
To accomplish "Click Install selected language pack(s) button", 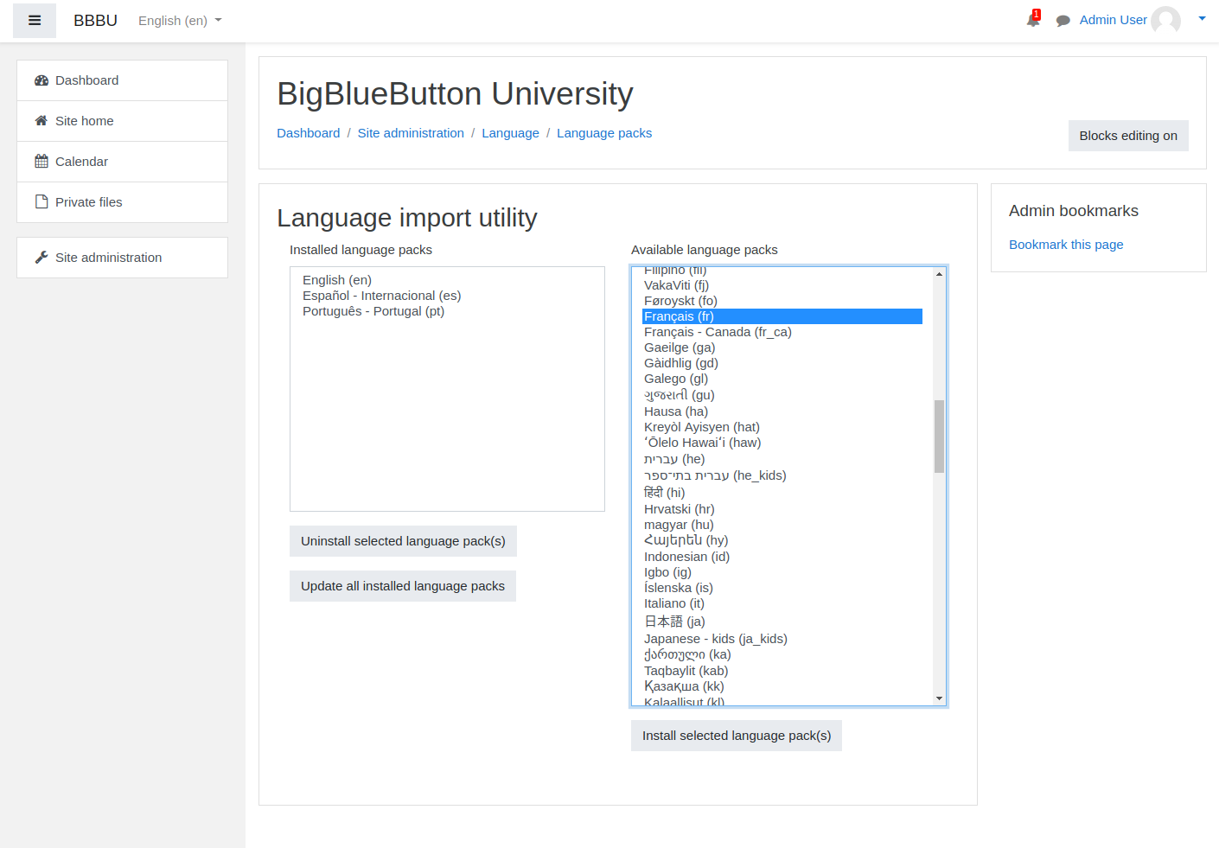I will click(x=736, y=736).
